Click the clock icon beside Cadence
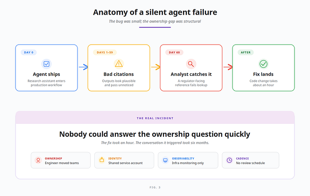Screen dimensions: 310x196 tap(229, 160)
